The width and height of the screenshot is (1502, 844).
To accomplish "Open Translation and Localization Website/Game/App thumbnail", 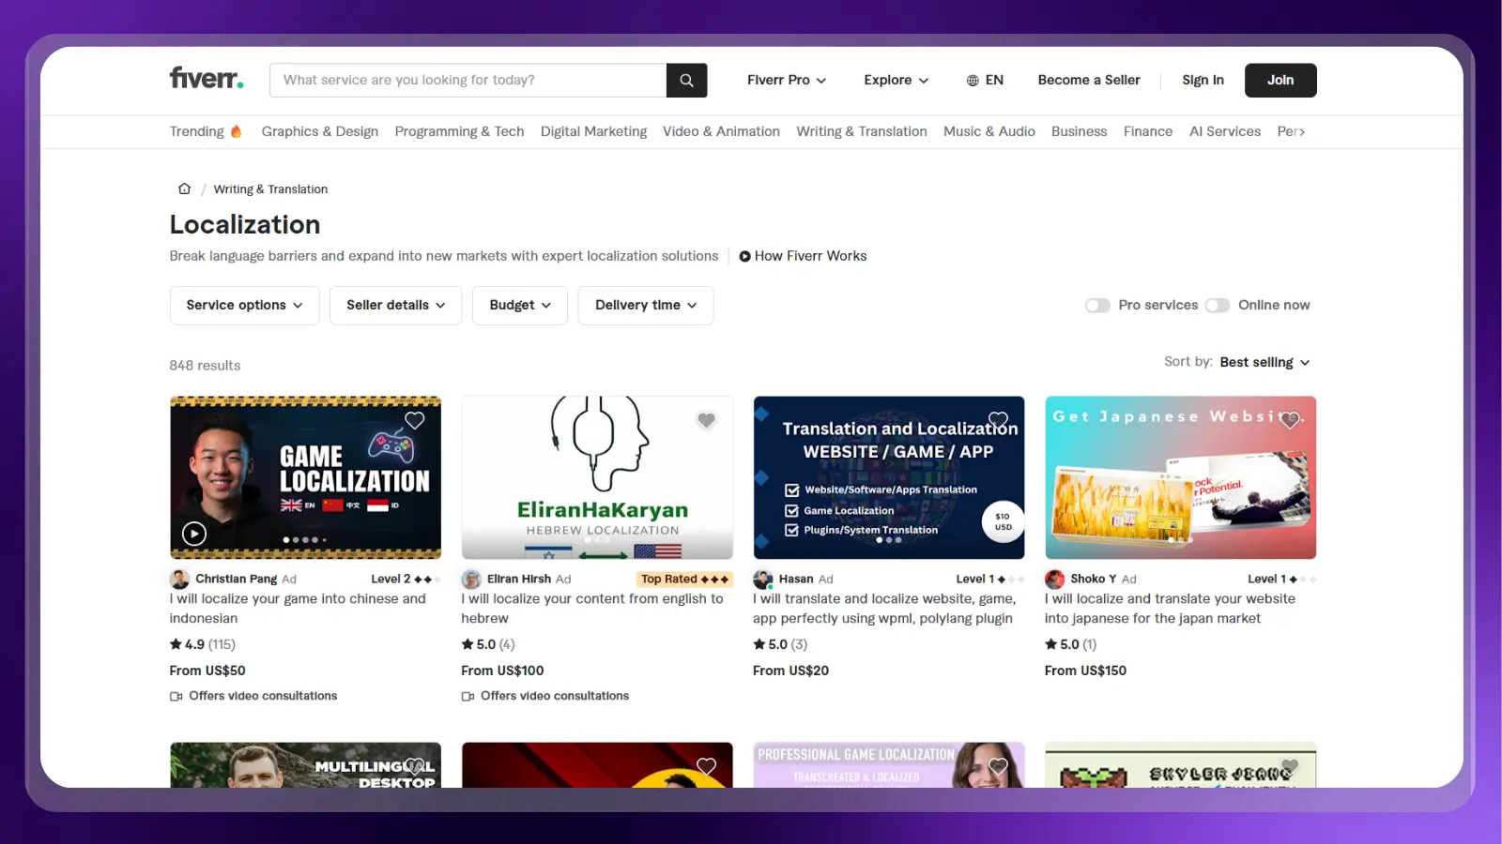I will click(889, 477).
